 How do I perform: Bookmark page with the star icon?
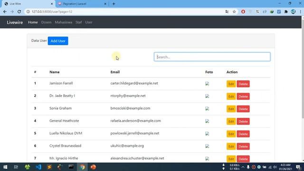pyautogui.click(x=234, y=11)
